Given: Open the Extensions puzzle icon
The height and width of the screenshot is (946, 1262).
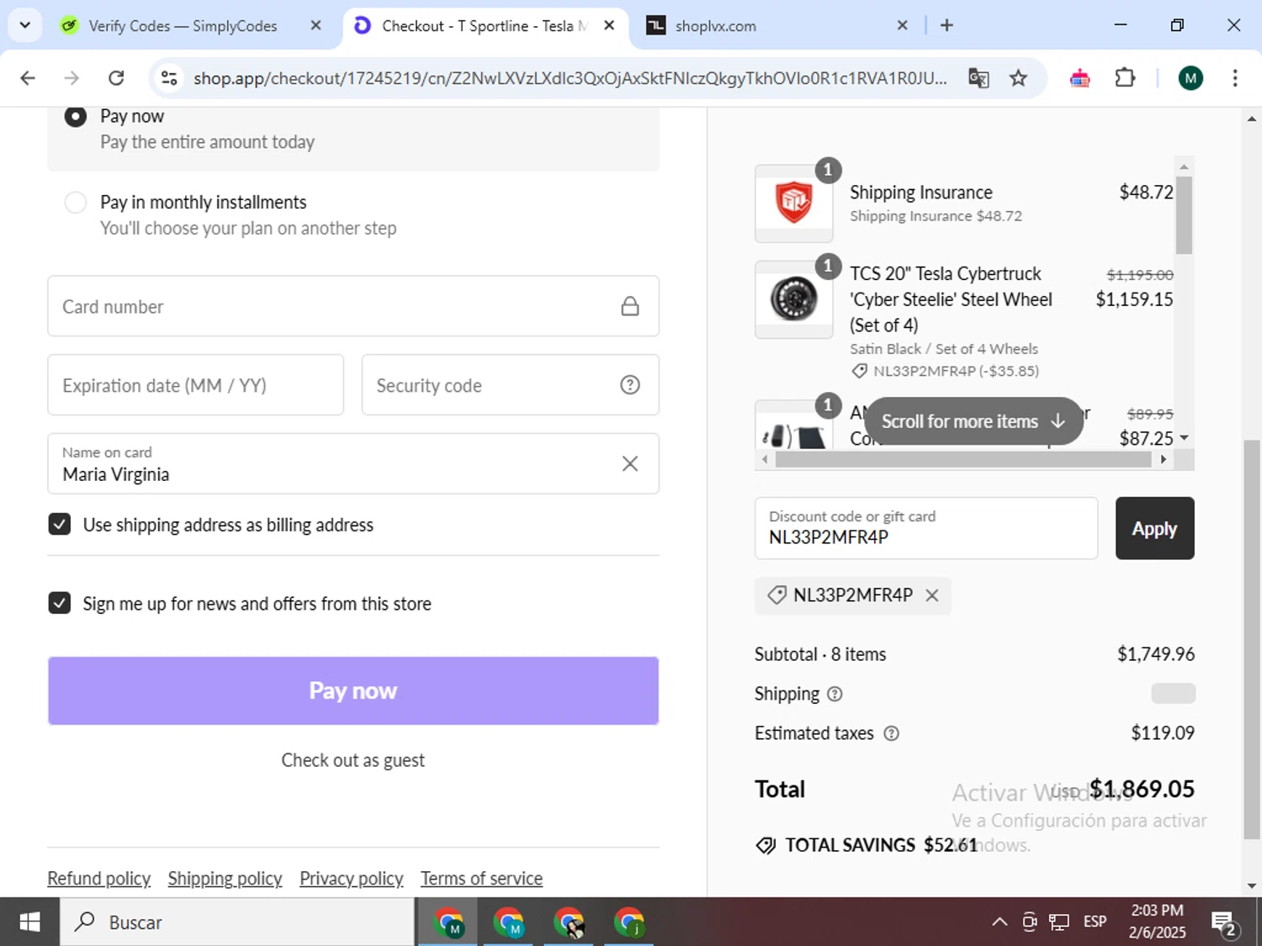Looking at the screenshot, I should (x=1125, y=78).
